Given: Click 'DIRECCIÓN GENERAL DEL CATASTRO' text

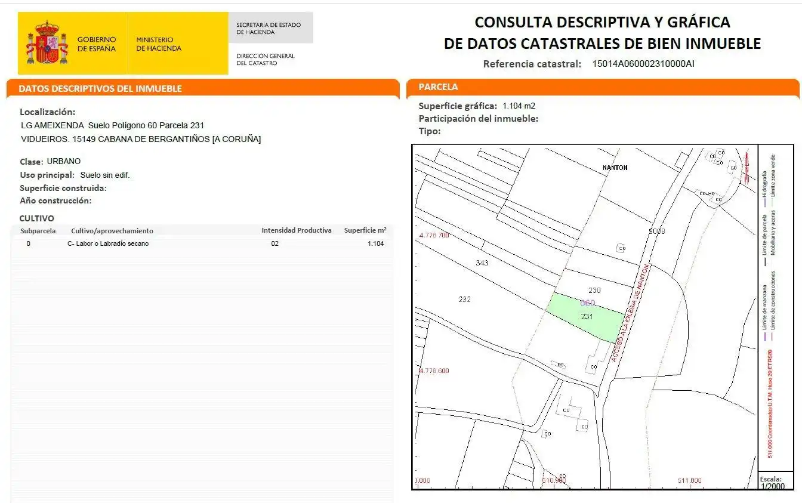Looking at the screenshot, I should [x=266, y=60].
